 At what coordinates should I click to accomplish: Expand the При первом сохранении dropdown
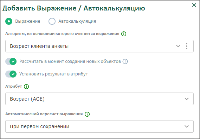point(99,126)
